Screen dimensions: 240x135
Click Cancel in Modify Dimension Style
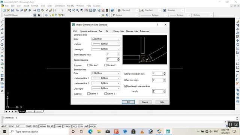click(145, 102)
